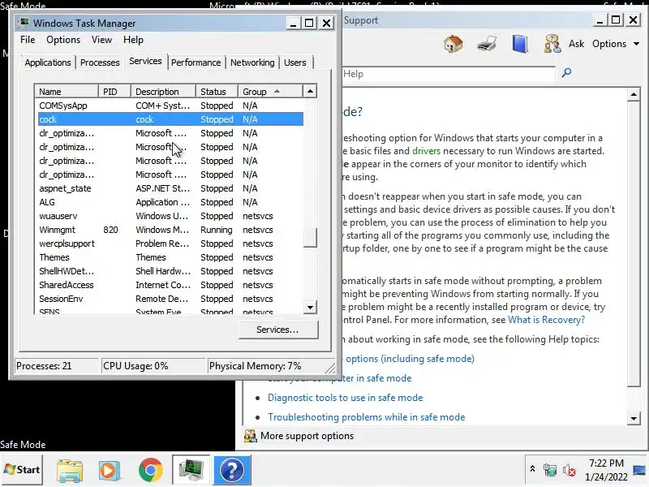Click the clock showing 7:22 PM
649x487 pixels.
coord(606,463)
